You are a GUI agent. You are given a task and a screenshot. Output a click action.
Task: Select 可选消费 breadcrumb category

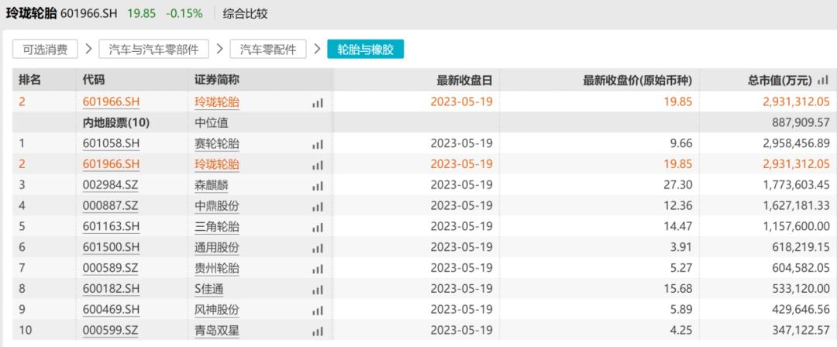tap(45, 49)
